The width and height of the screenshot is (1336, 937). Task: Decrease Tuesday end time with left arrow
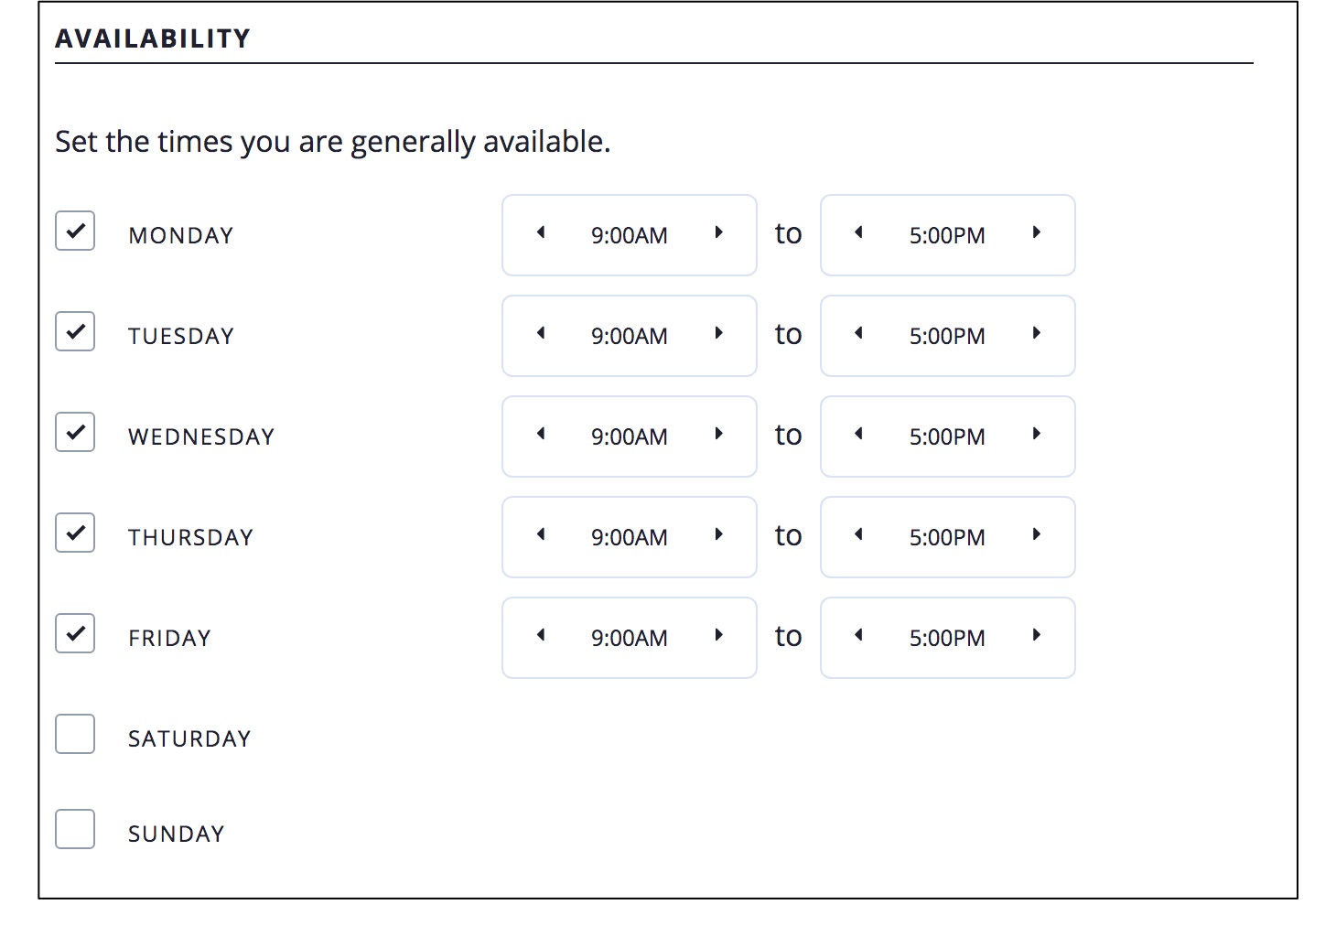858,334
